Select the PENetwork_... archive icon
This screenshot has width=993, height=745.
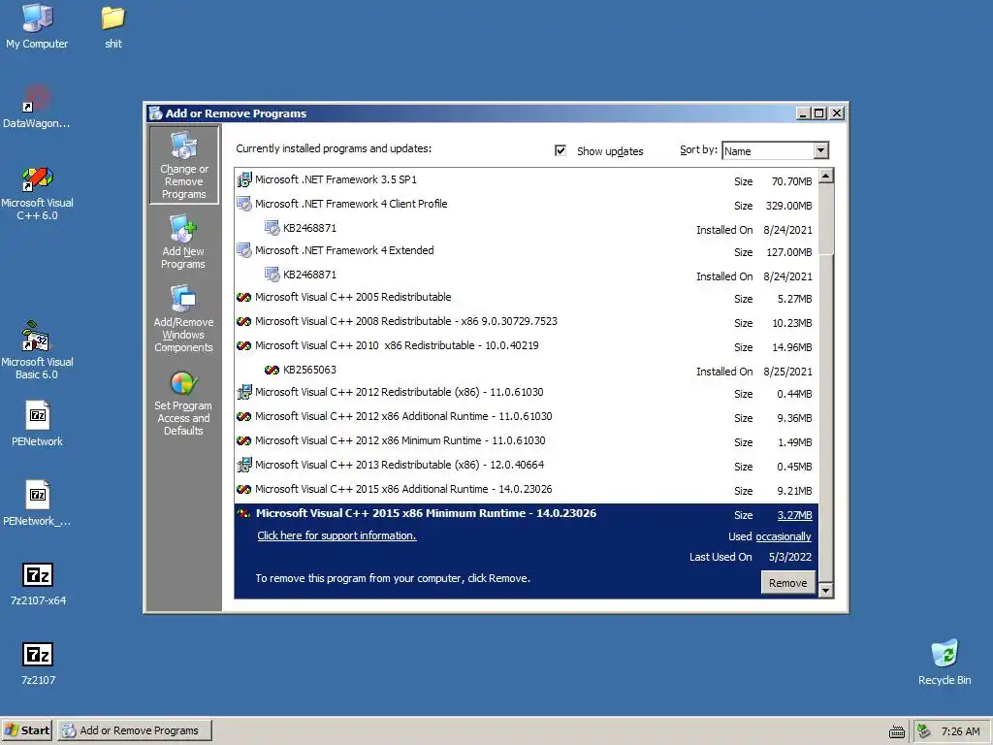[x=38, y=496]
